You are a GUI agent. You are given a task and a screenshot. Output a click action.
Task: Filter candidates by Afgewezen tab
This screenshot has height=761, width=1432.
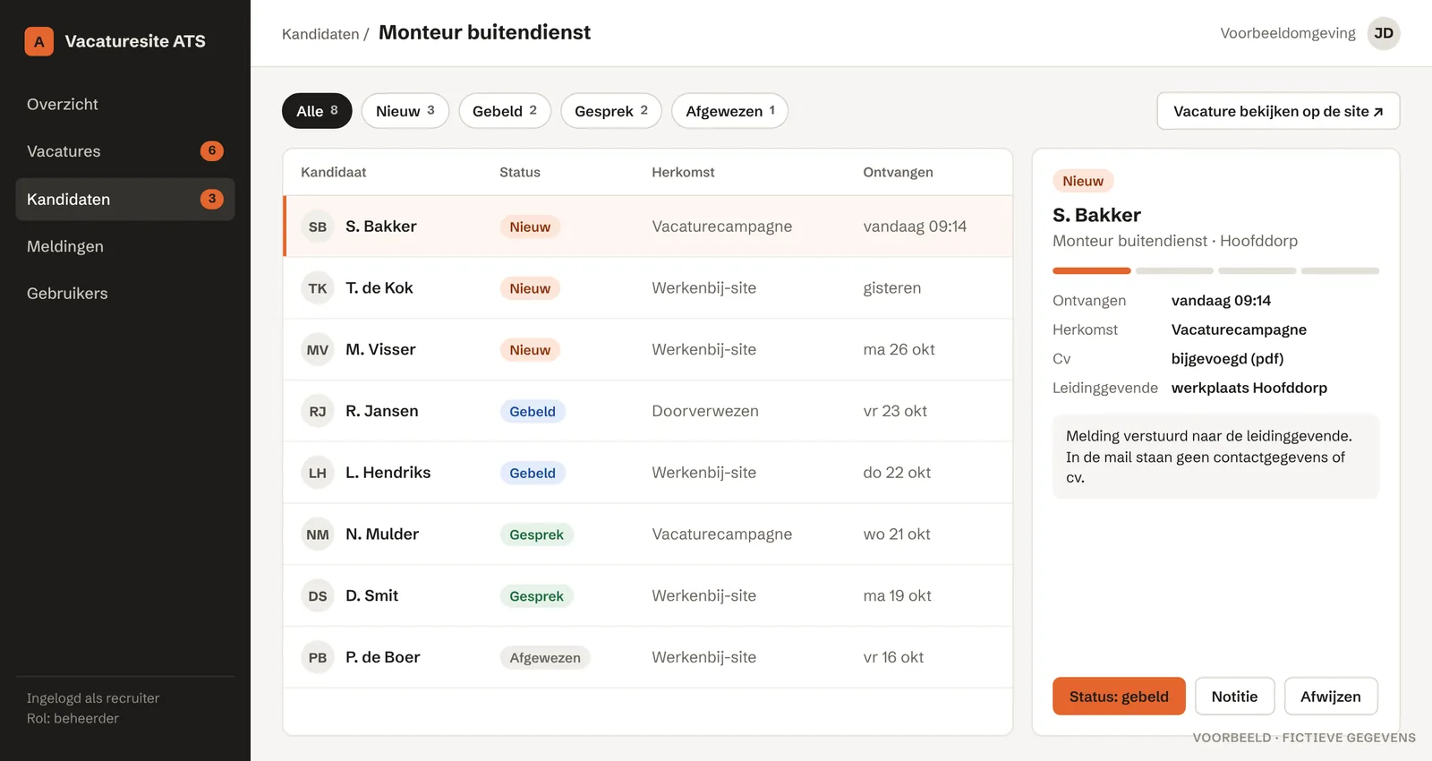[730, 111]
